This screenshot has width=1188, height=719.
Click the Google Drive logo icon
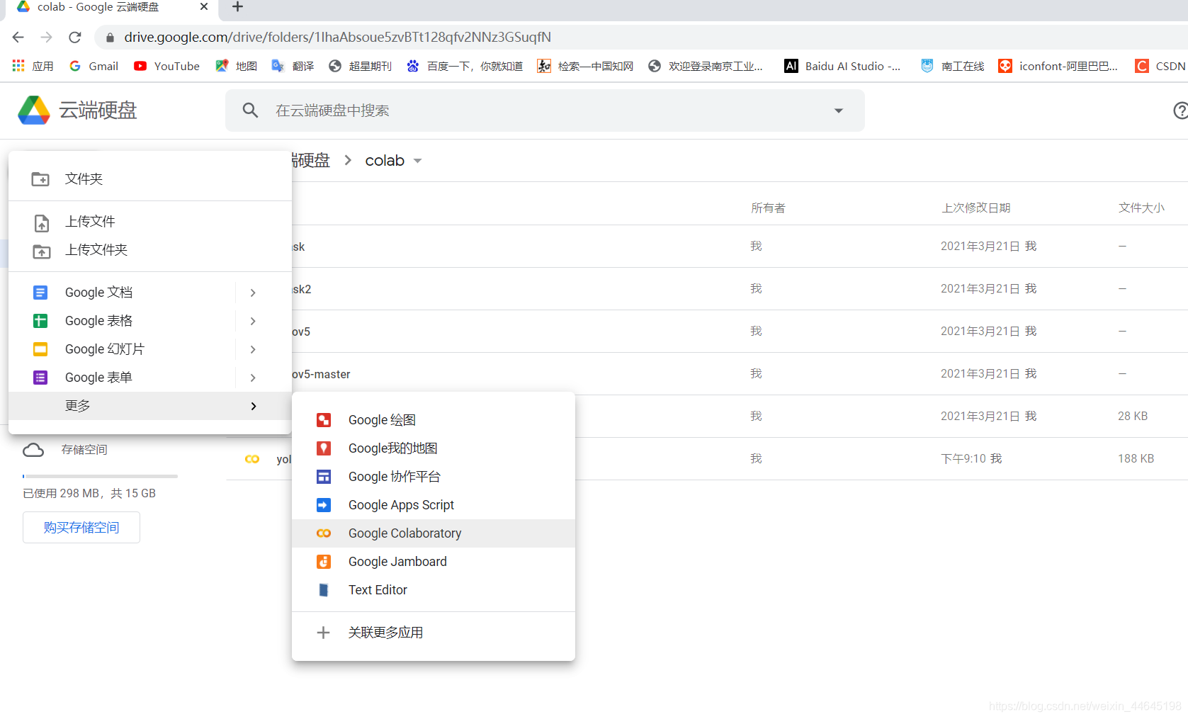pos(34,111)
